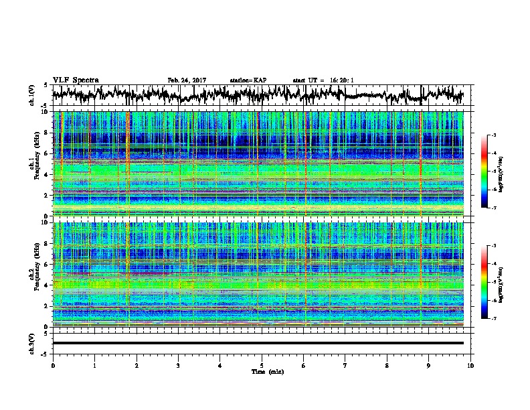Click the "station=KAP" label

tap(248, 80)
